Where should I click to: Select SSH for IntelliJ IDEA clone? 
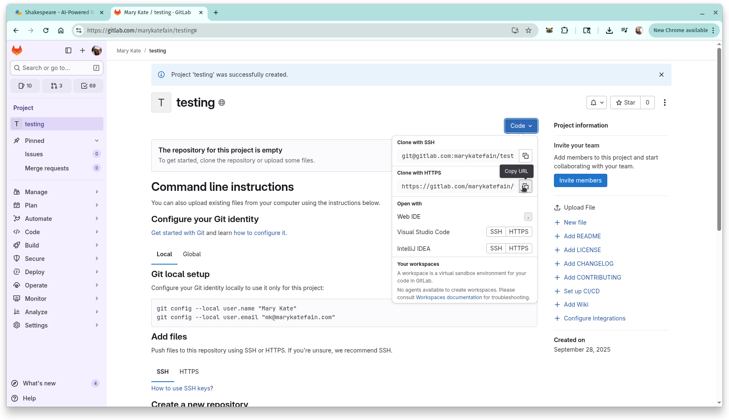pos(496,248)
